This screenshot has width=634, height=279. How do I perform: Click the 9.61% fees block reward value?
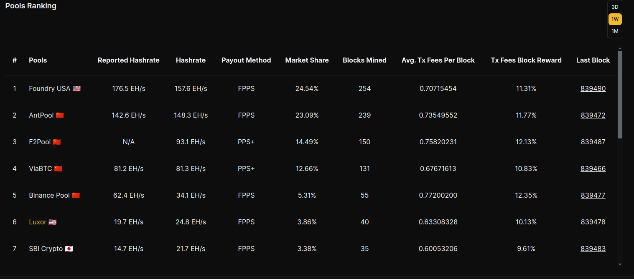pyautogui.click(x=526, y=249)
